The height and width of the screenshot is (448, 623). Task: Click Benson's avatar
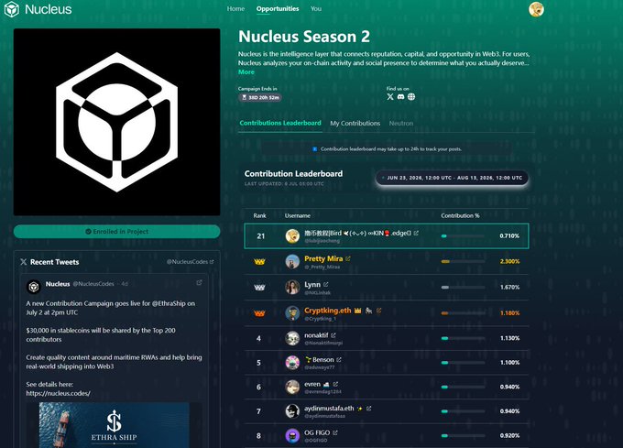pos(292,363)
